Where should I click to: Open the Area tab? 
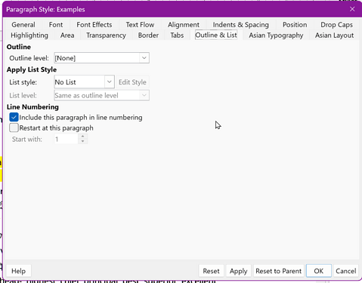(x=67, y=35)
